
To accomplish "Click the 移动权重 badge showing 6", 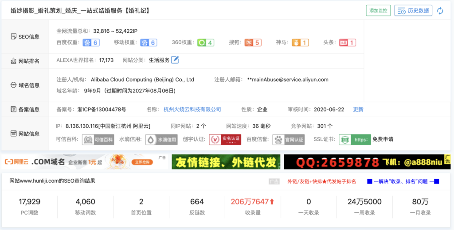I will 149,42.
